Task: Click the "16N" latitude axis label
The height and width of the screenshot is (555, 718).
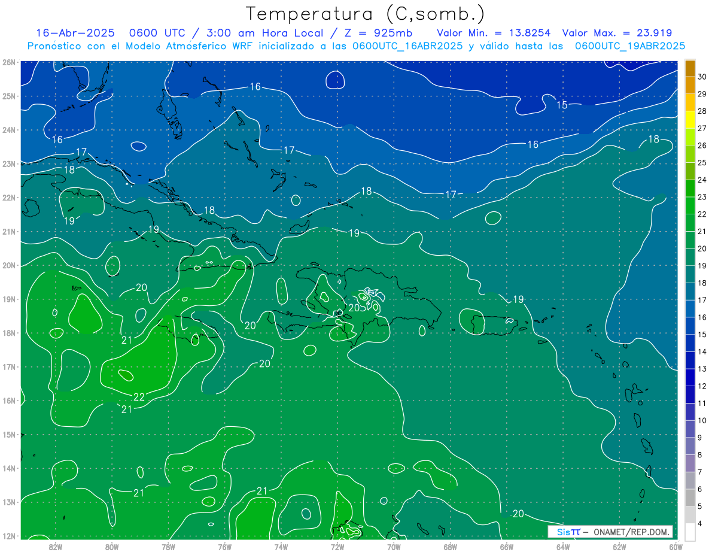Action: pyautogui.click(x=8, y=401)
